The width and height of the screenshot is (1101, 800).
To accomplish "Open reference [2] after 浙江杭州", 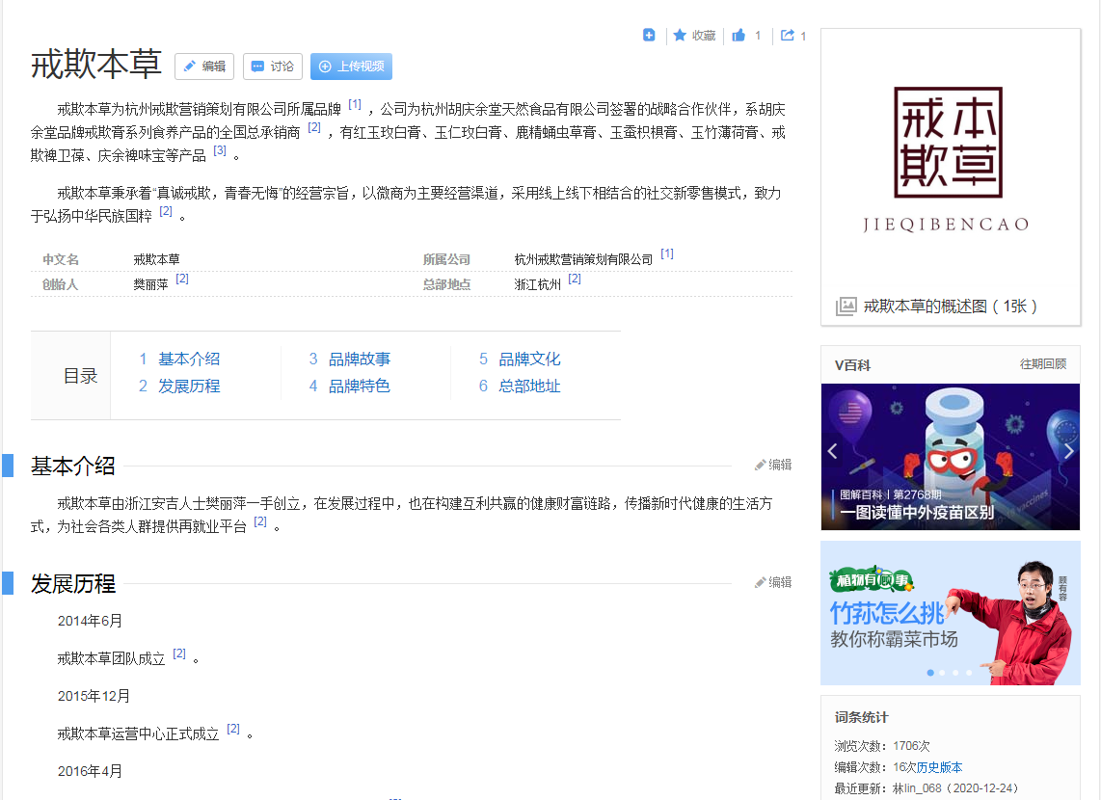I will [575, 279].
